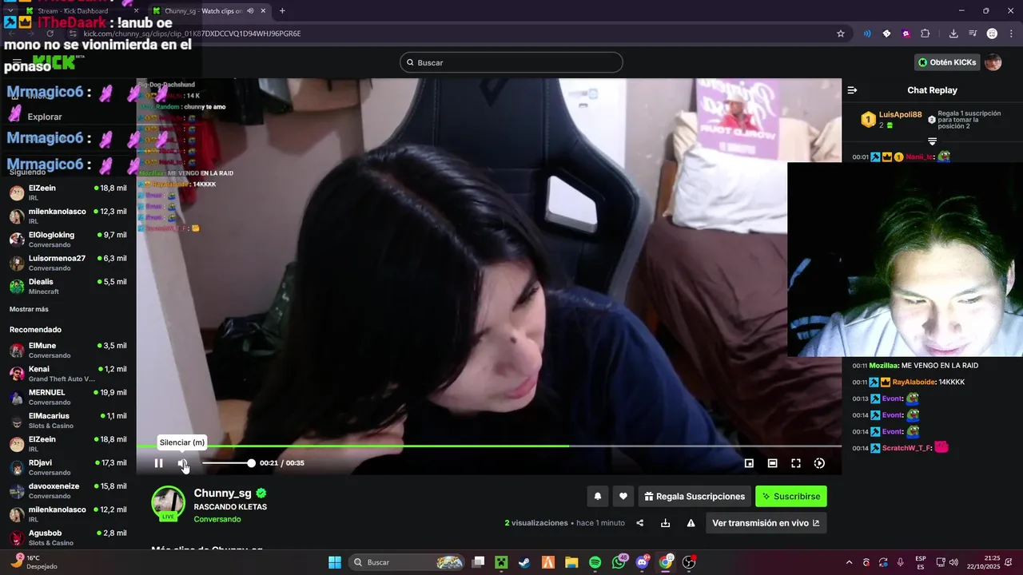The width and height of the screenshot is (1023, 575).
Task: Toggle theater mode on the player
Action: (x=772, y=463)
